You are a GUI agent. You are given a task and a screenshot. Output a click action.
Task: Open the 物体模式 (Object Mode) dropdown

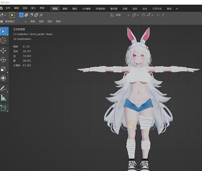(x=13, y=22)
